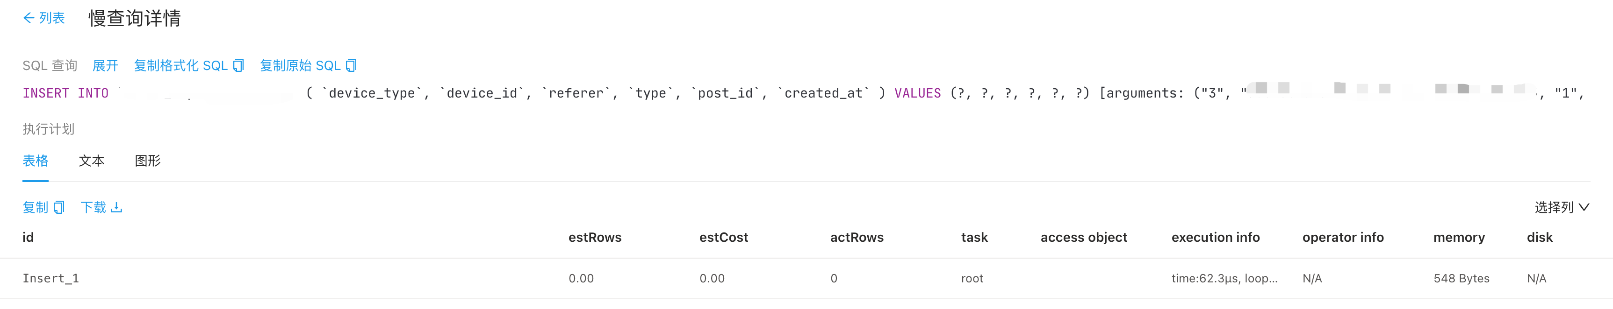Click the chevron arrow beside 选择列
Screen dimensions: 1613x309
point(1584,208)
